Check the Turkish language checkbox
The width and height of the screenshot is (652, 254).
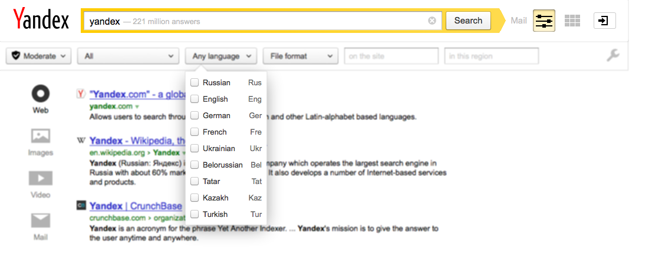194,214
